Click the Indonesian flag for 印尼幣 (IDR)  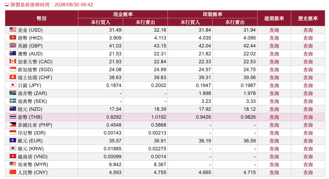point(13,132)
